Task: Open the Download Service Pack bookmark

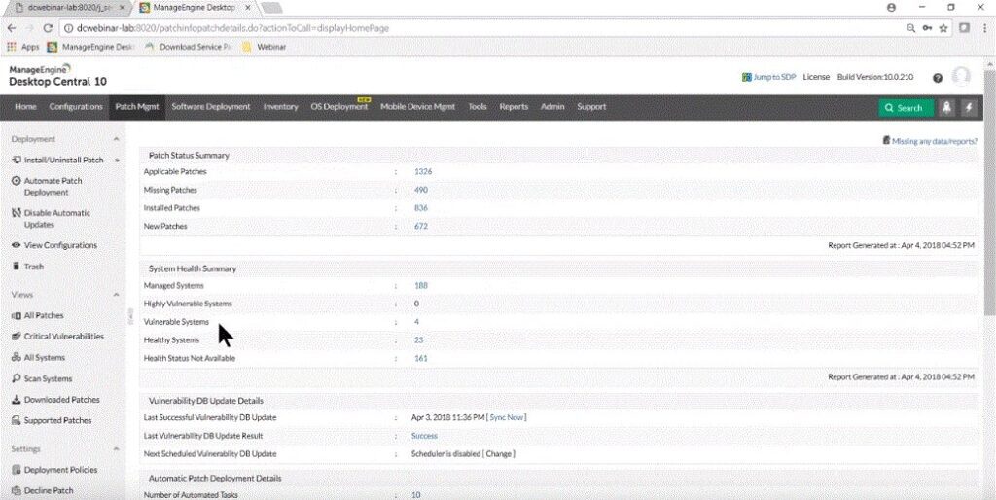Action: 189,47
